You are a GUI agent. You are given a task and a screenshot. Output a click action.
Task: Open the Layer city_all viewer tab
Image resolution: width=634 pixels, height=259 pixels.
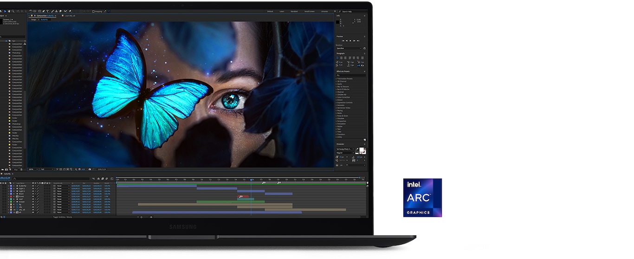69,16
